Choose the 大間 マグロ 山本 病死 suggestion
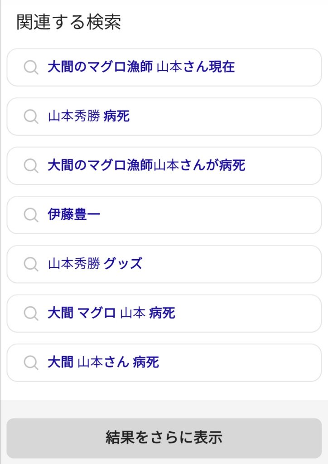 [x=111, y=314]
